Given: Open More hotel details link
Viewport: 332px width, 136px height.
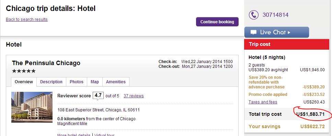Looking at the screenshot, I should click(74, 135).
